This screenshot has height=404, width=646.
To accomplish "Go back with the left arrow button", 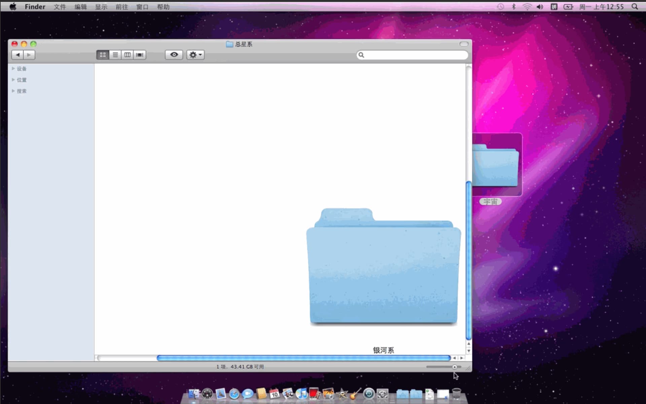I will click(17, 55).
